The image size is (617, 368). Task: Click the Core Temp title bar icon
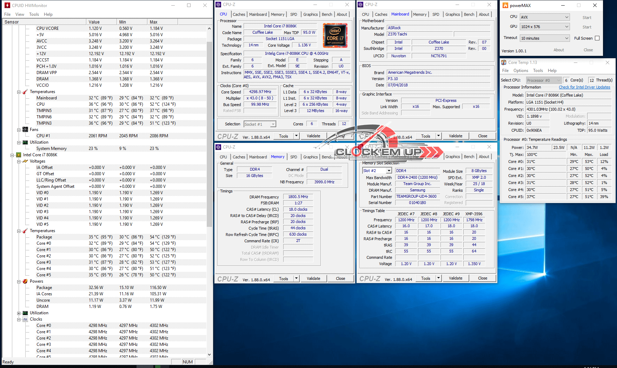(x=504, y=63)
